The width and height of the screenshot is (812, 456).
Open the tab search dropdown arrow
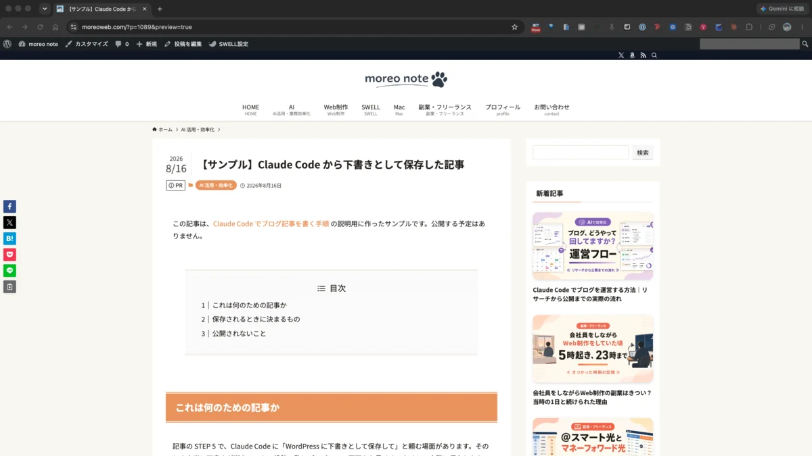tap(45, 9)
